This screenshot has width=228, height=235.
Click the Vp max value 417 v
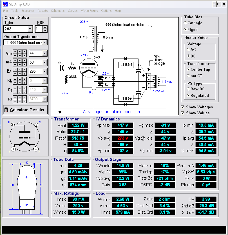[x=123, y=125]
